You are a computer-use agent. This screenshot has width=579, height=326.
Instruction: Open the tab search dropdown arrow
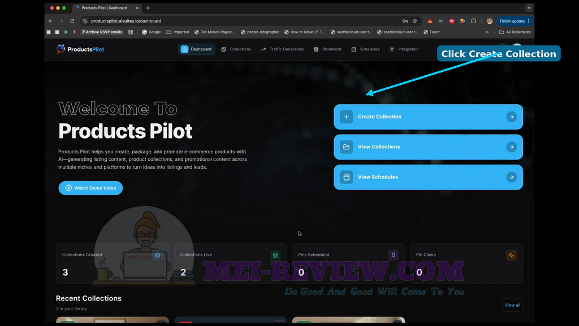(x=529, y=8)
